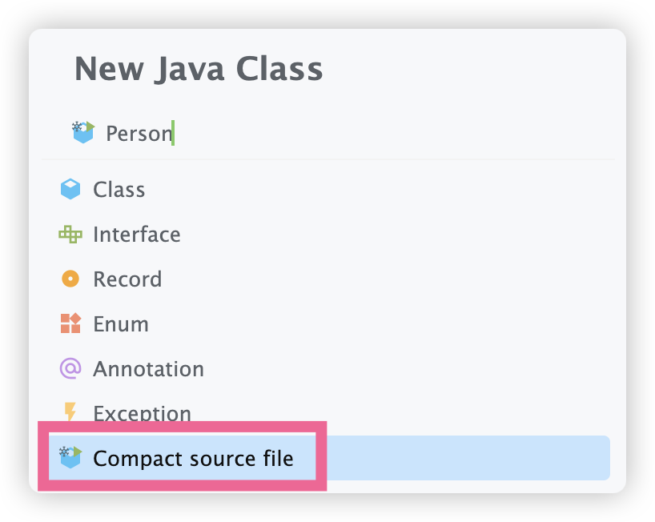Click the orange Record circle icon

coord(70,279)
